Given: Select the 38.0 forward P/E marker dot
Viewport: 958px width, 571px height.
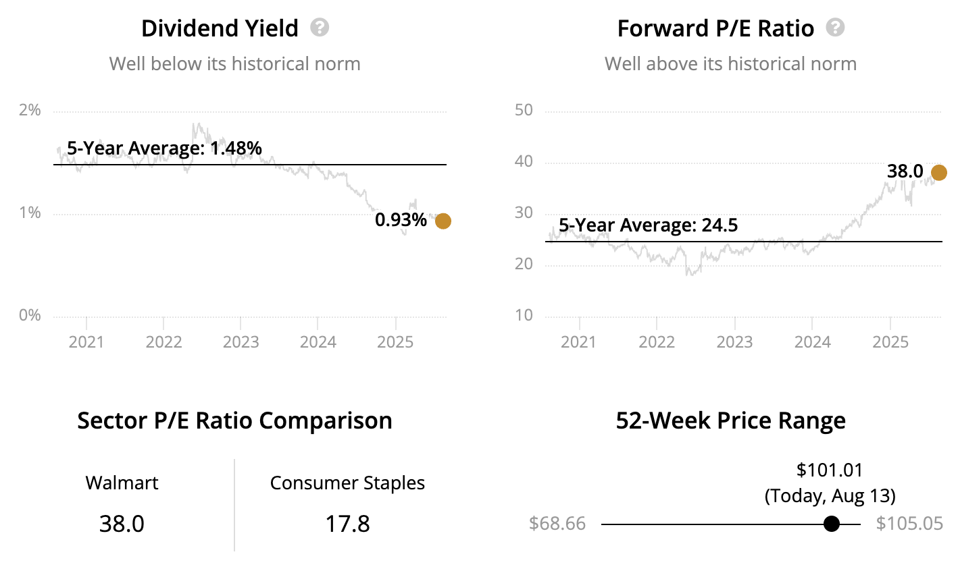Looking at the screenshot, I should (939, 173).
